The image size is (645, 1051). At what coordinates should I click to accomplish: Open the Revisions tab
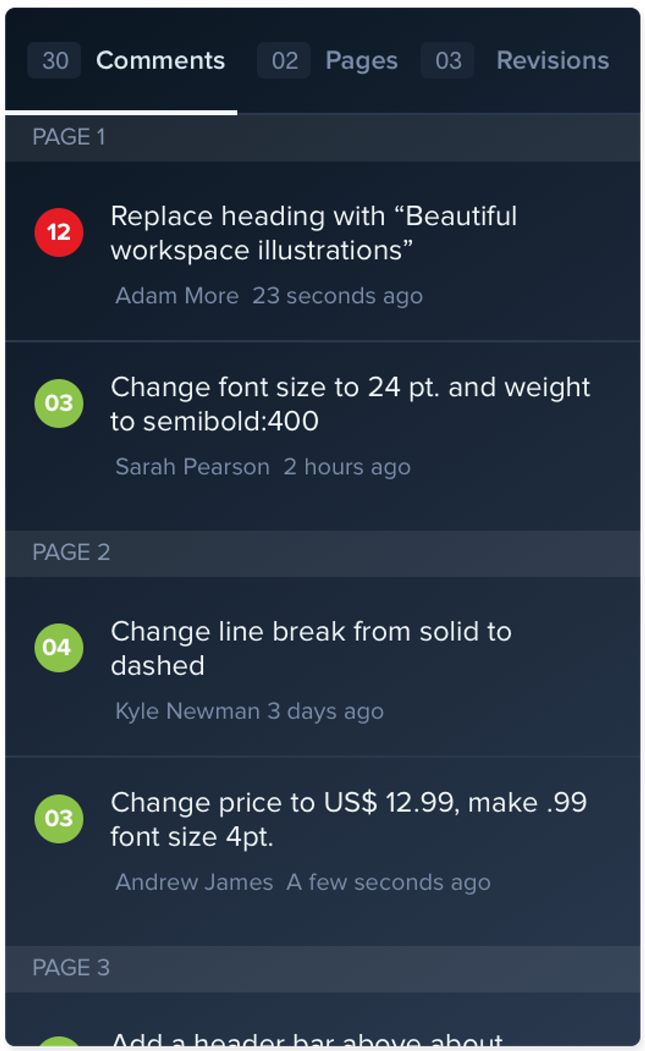552,60
